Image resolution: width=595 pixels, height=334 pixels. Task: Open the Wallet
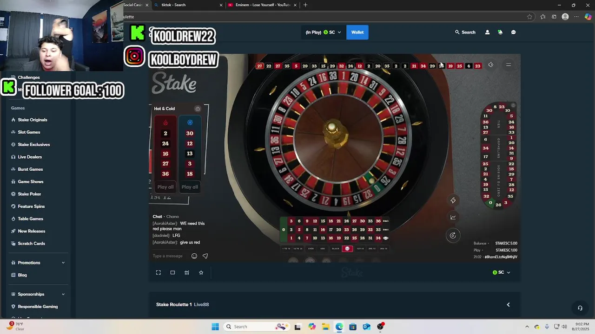tap(357, 32)
